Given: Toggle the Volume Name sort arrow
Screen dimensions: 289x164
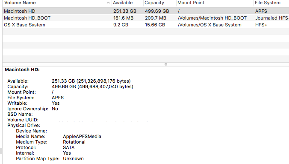Looking at the screenshot, I should (x=109, y=3).
